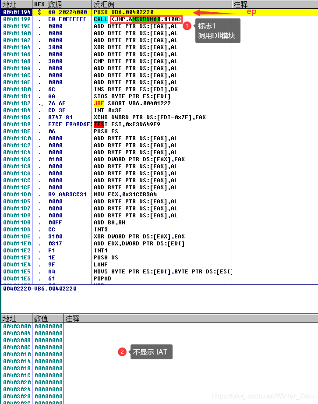Click the jump marker beside address 004011B2
This screenshot has height=404, width=318.
[x=41, y=104]
